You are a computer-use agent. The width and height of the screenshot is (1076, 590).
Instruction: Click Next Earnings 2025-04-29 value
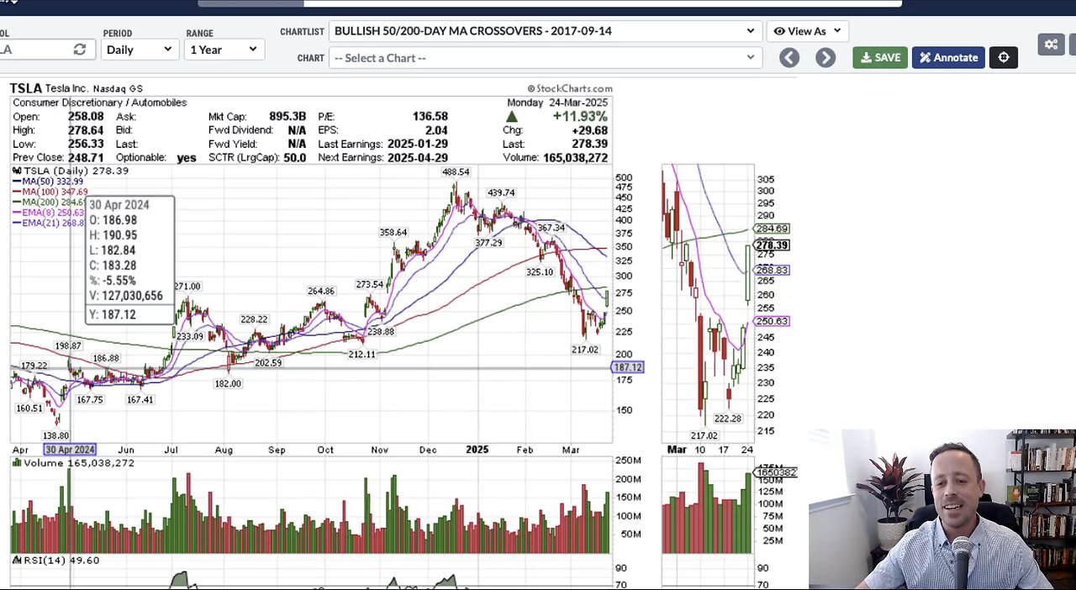[x=417, y=158]
